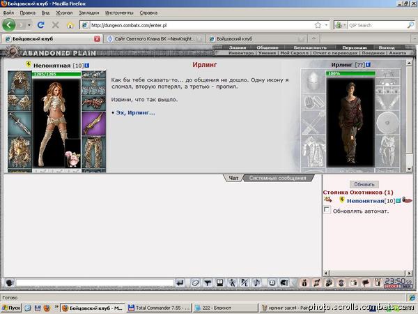Open the Файл menu
The width and height of the screenshot is (418, 314).
coord(8,13)
